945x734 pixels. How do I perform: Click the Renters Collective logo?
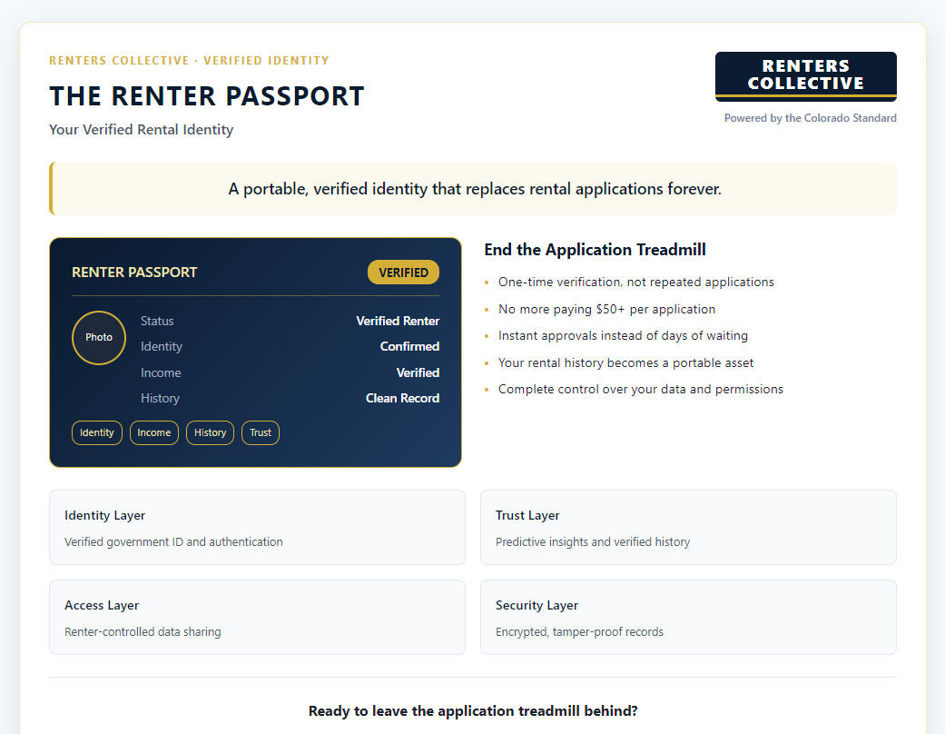(805, 75)
